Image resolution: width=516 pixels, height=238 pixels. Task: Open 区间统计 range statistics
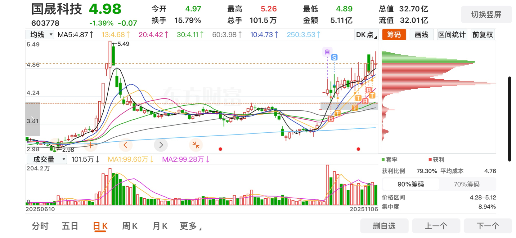(x=452, y=35)
